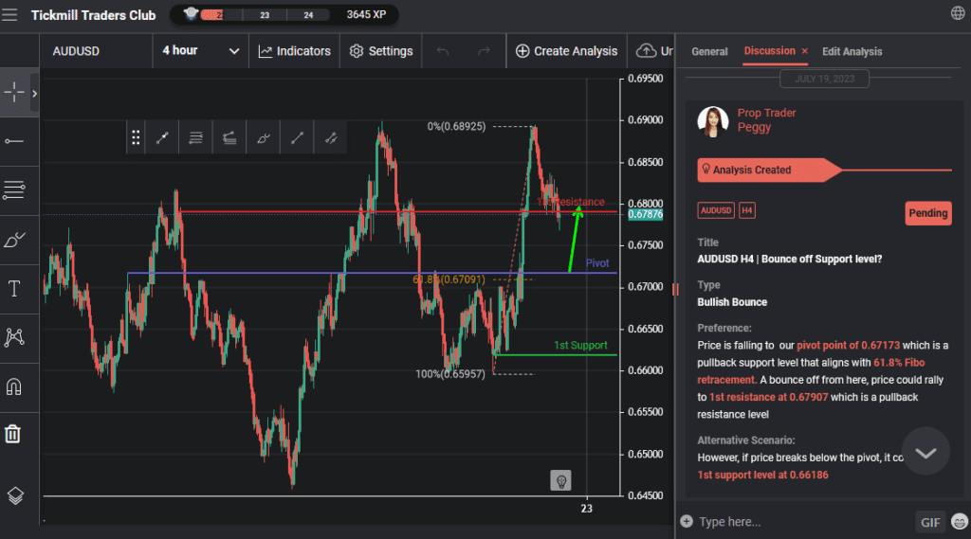Select the text annotation tool
Viewport: 971px width, 539px height.
tap(14, 289)
